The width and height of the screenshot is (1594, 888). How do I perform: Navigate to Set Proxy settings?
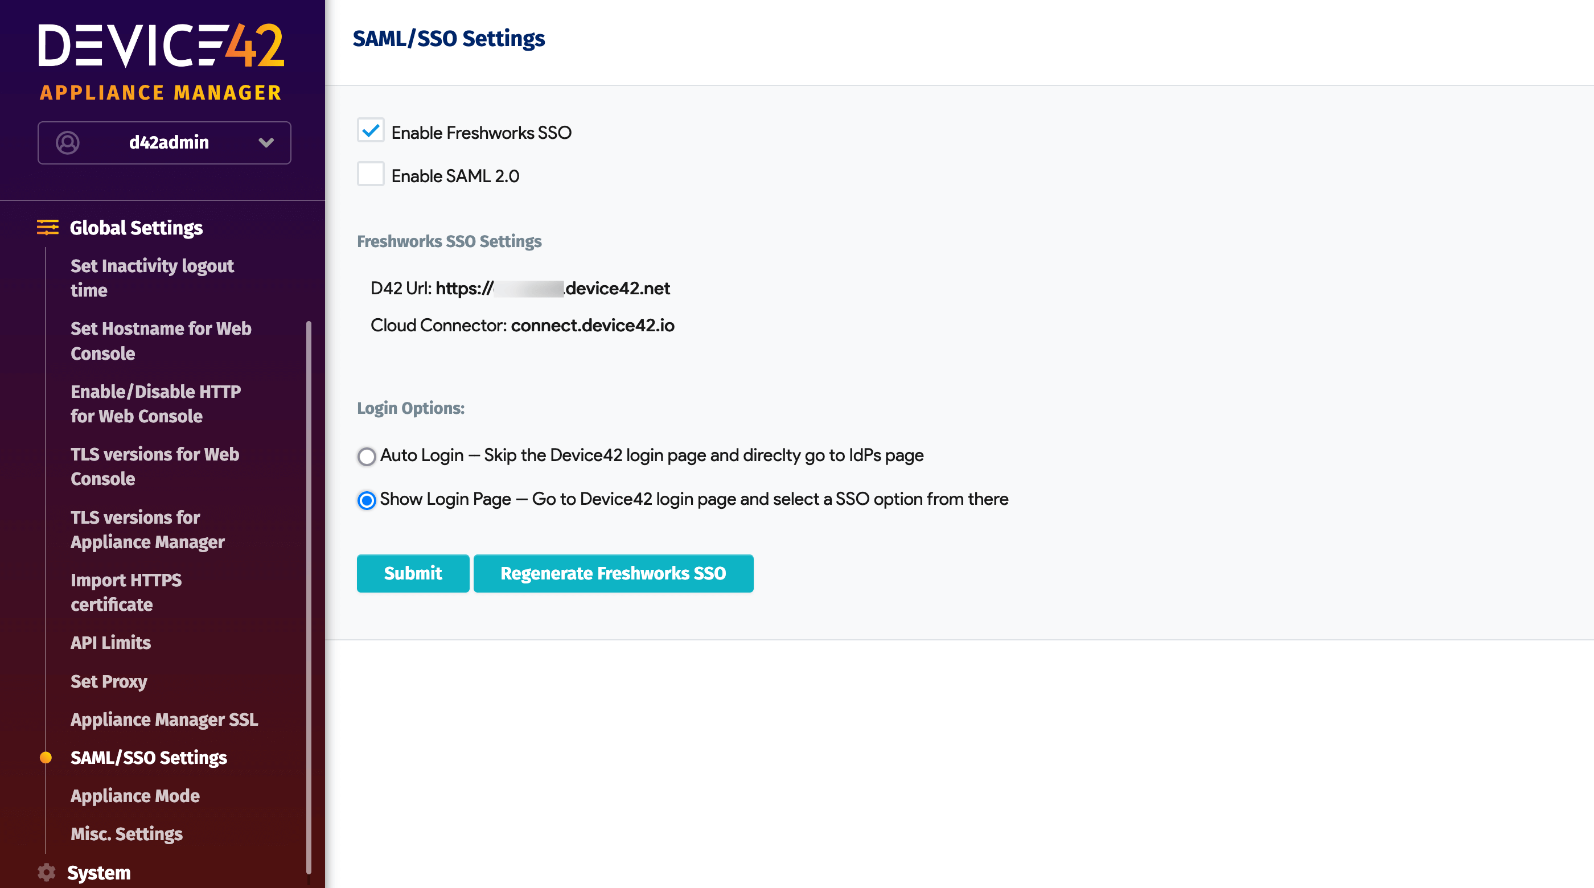coord(109,681)
